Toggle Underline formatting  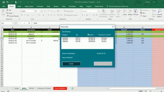point(28,15)
